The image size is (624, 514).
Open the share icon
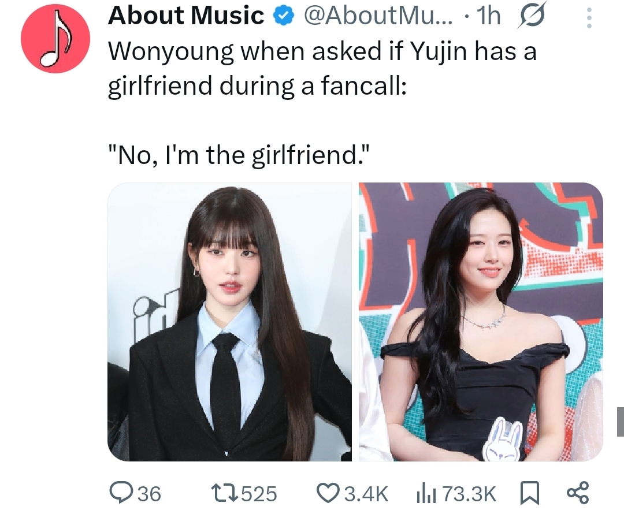point(577,493)
